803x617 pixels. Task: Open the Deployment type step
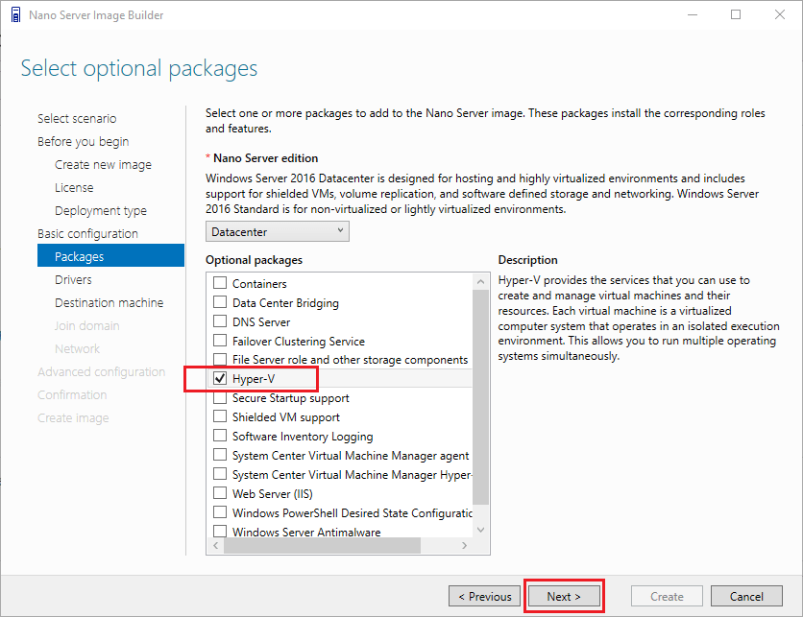(x=101, y=211)
